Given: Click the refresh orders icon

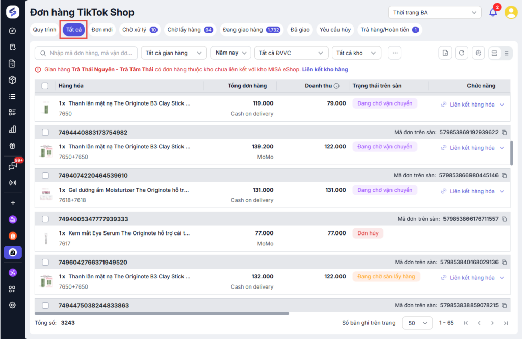Looking at the screenshot, I should [x=462, y=53].
